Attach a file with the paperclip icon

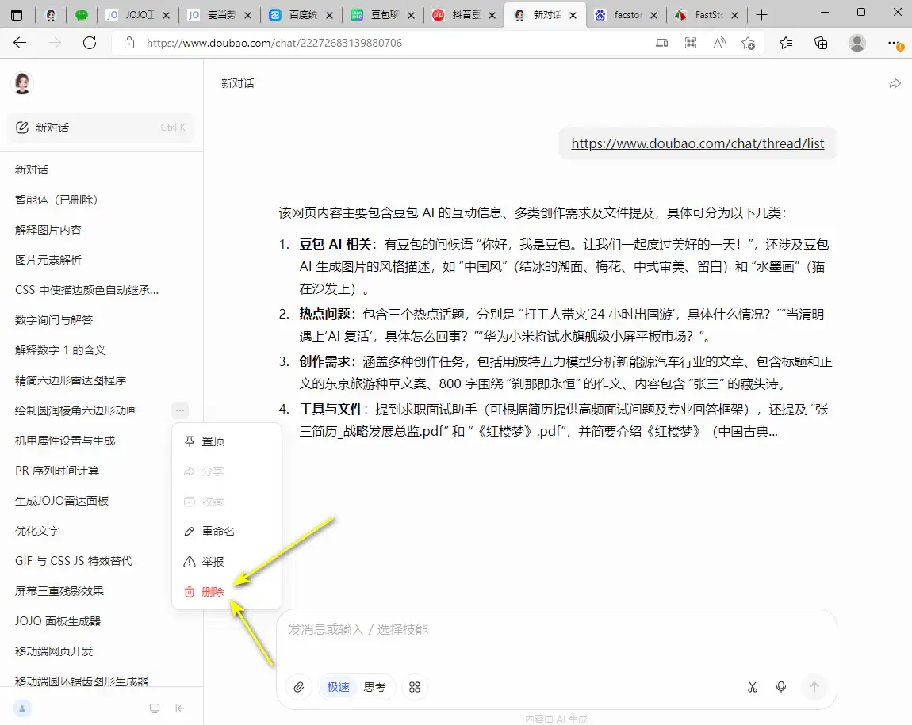click(298, 687)
